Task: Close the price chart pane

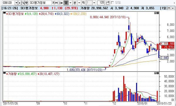Action: click(158, 13)
